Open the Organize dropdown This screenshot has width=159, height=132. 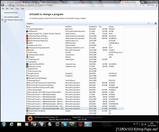pyautogui.click(x=31, y=23)
